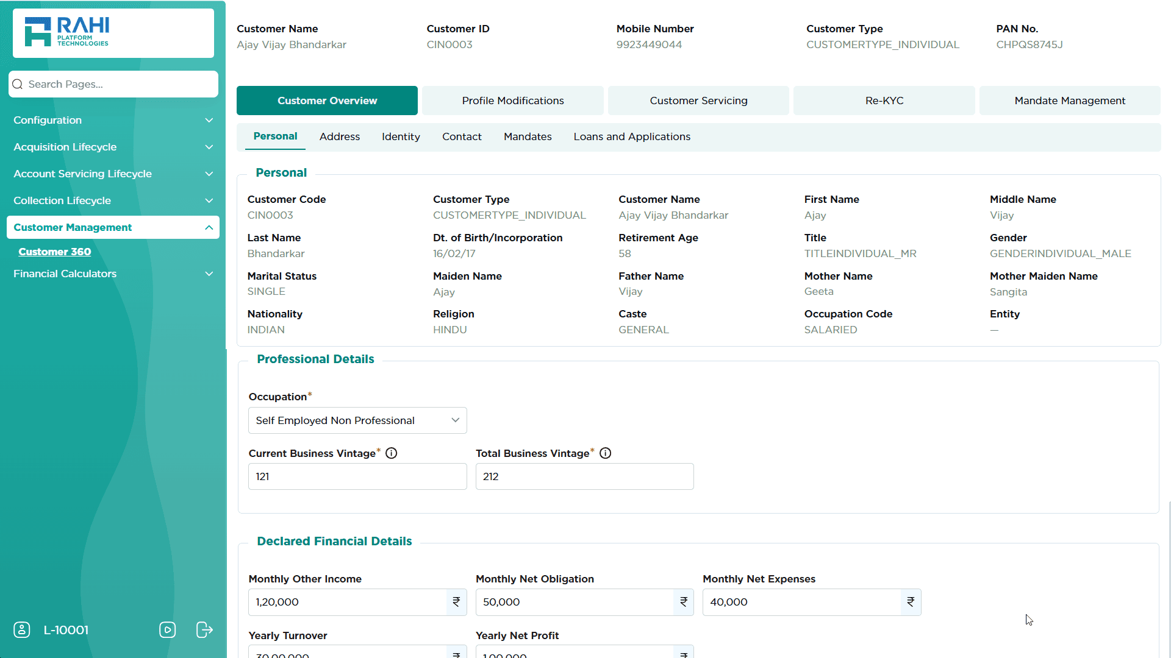Switch to the Profile Modifications tab
The height and width of the screenshot is (658, 1171).
(x=512, y=101)
